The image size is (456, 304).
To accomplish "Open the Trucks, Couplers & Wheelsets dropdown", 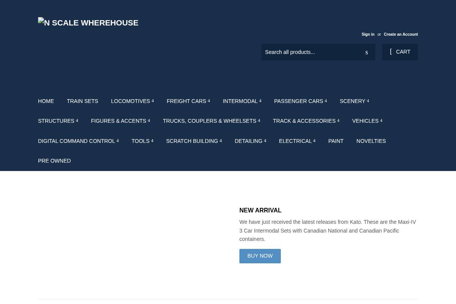I will pyautogui.click(x=209, y=121).
